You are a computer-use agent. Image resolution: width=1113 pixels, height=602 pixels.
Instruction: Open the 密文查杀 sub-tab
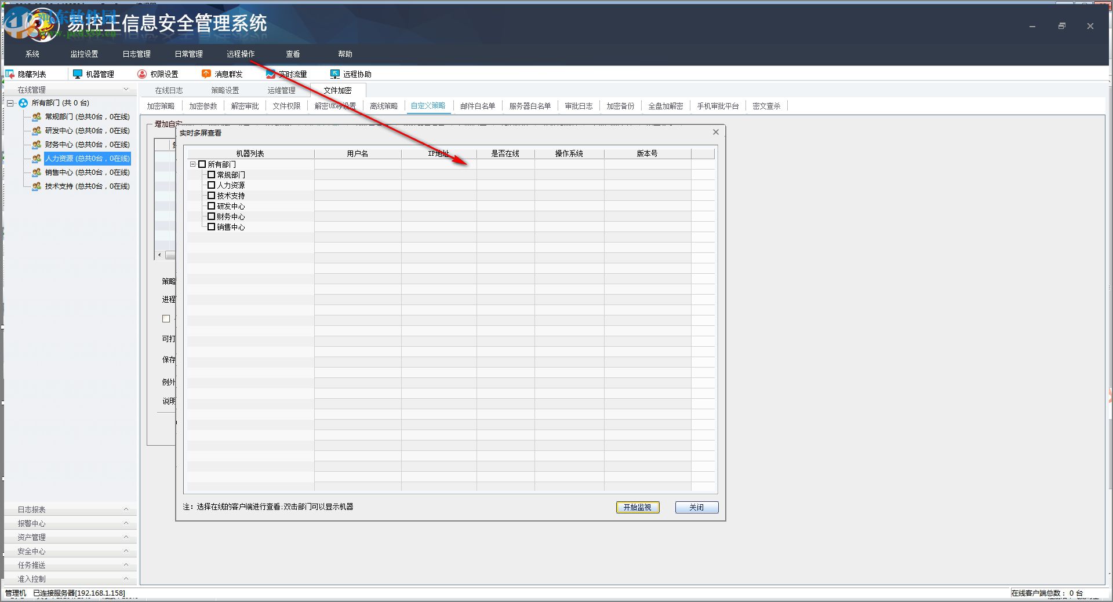(x=766, y=106)
